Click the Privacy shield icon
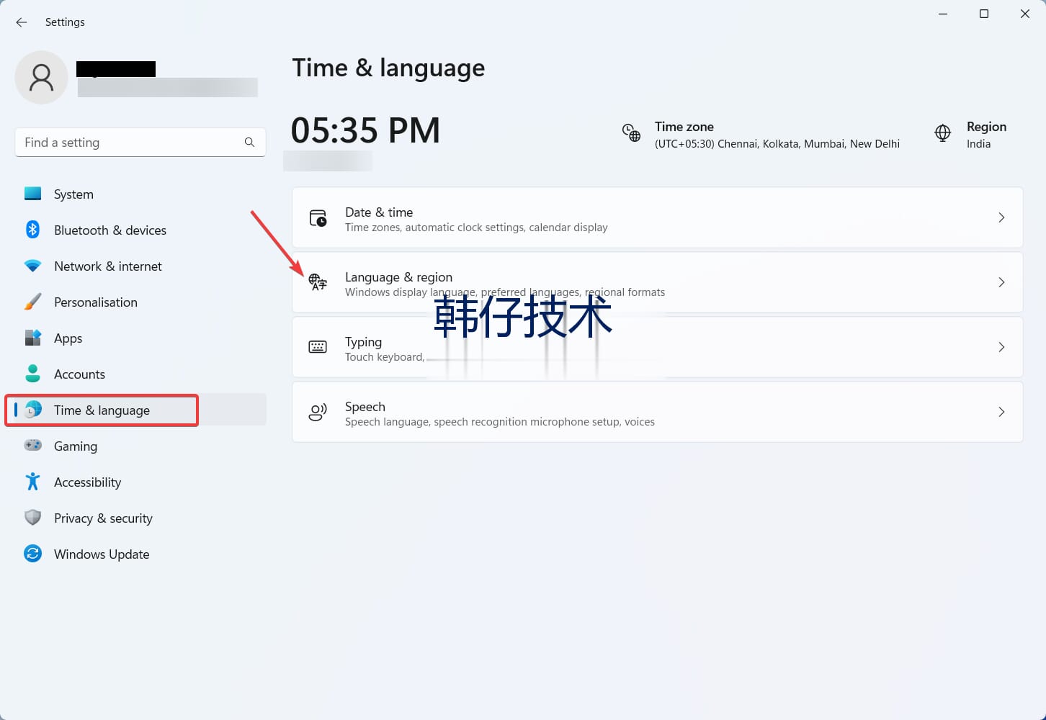 click(x=32, y=518)
